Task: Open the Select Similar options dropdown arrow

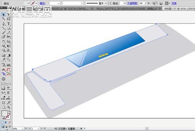Action: pyautogui.click(x=156, y=3)
